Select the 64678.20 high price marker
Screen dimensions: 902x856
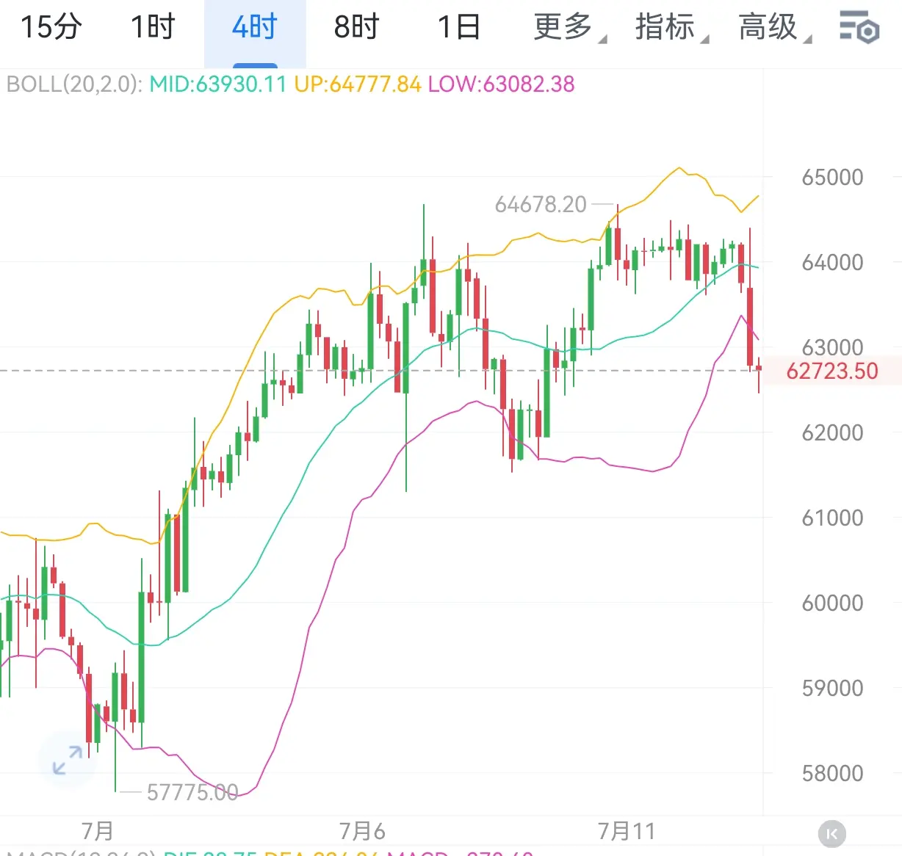[541, 204]
